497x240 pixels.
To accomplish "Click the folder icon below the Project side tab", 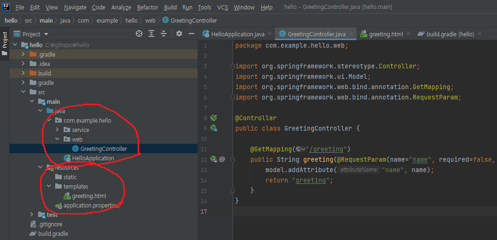I will click(4, 53).
